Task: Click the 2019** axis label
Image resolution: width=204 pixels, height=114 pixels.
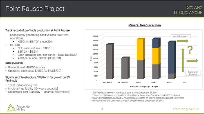Action: 154,82
